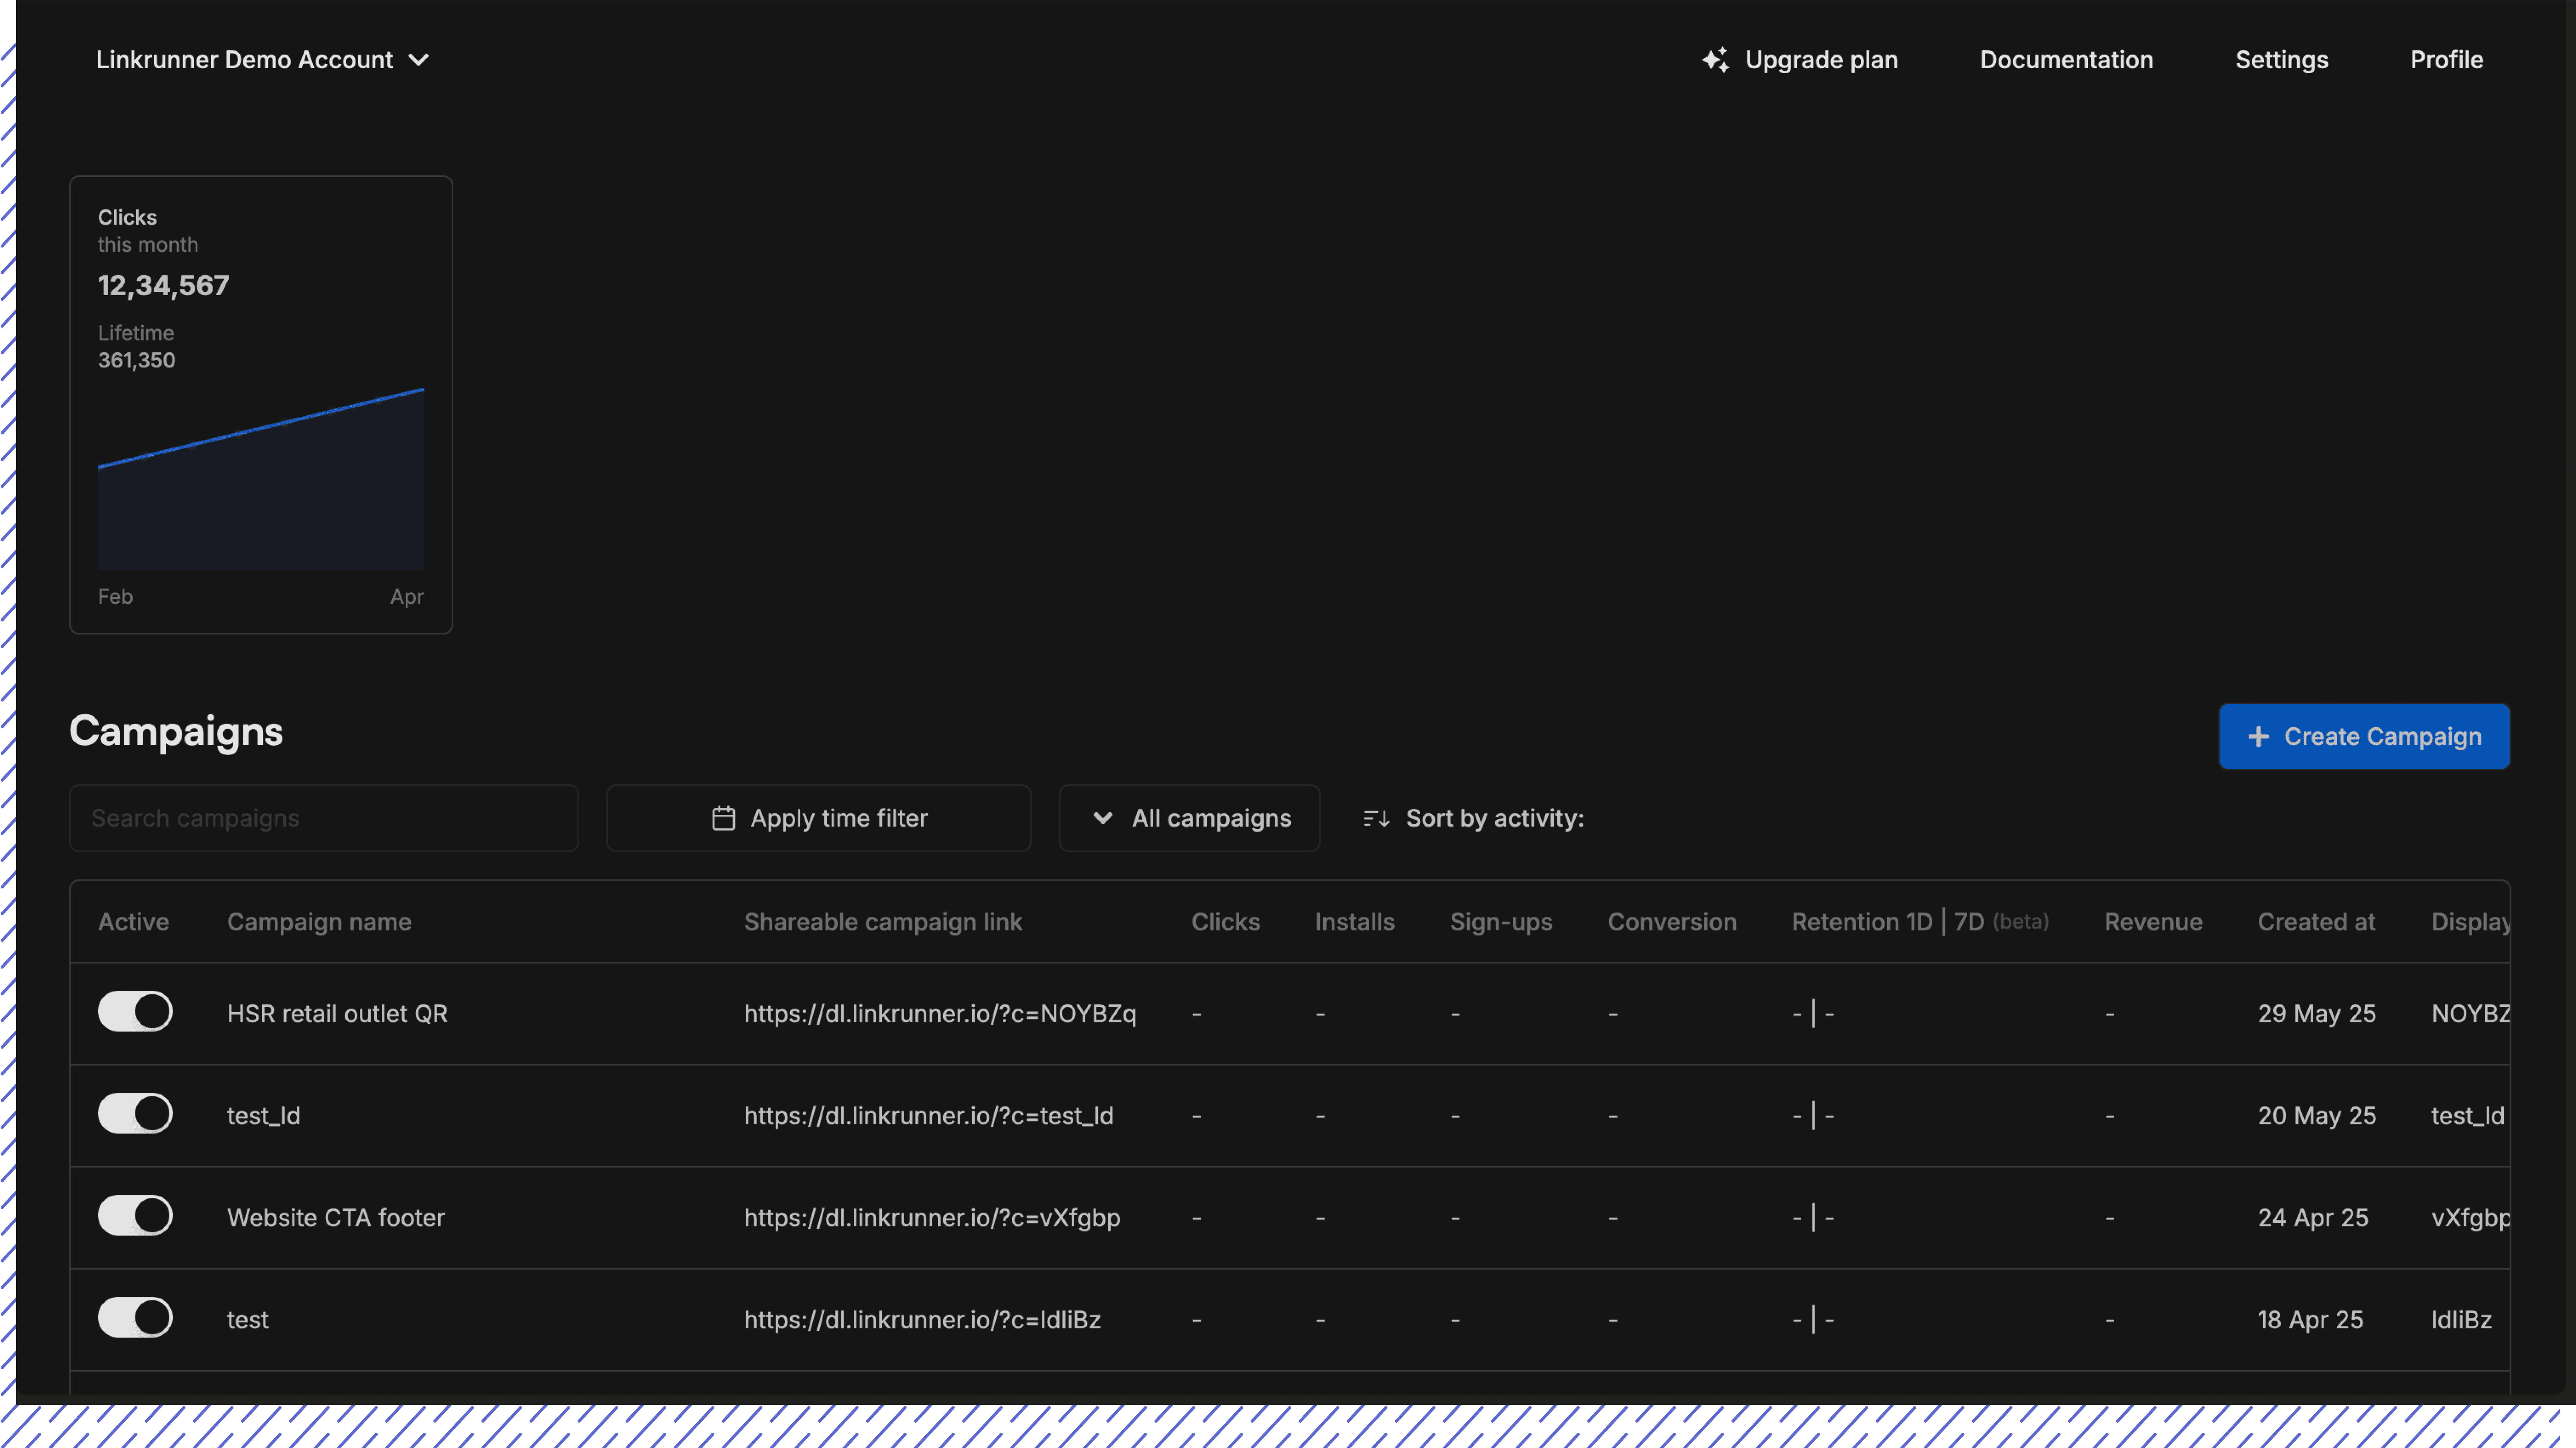The width and height of the screenshot is (2576, 1448).
Task: Turn off the Website CTA footer campaign switch
Action: 135,1216
